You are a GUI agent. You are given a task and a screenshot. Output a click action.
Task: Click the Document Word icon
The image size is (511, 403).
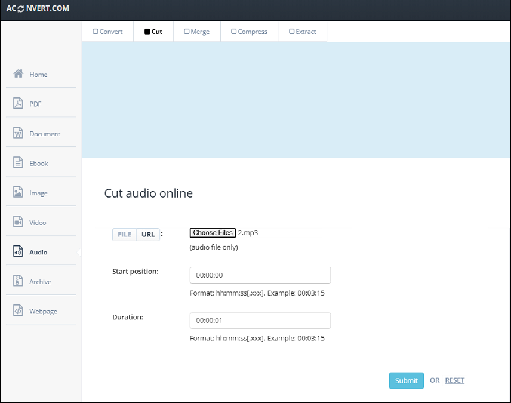[18, 133]
